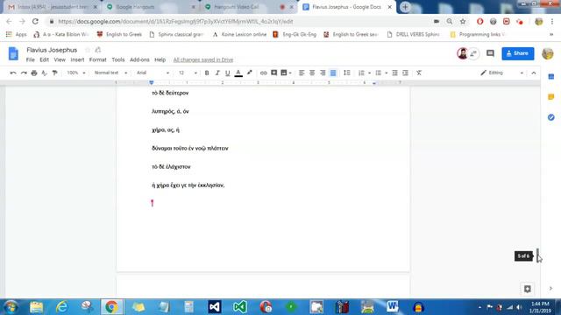Screen dimensions: 561x315
Task: Click the Redo icon in toolbar
Action: pos(24,73)
